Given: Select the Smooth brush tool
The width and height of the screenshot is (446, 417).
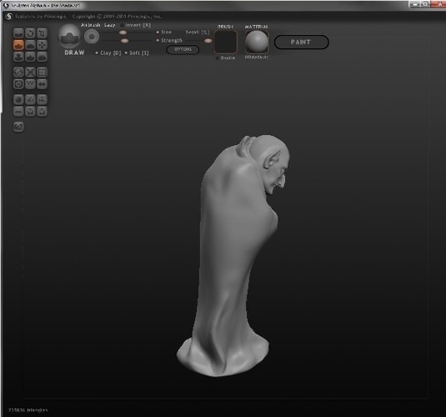Looking at the screenshot, I should click(x=42, y=57).
